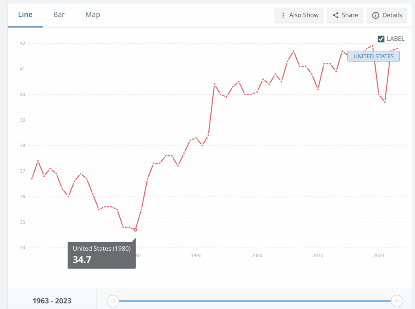This screenshot has width=415, height=309.
Task: Click the 2021 low data point
Action: click(x=385, y=102)
